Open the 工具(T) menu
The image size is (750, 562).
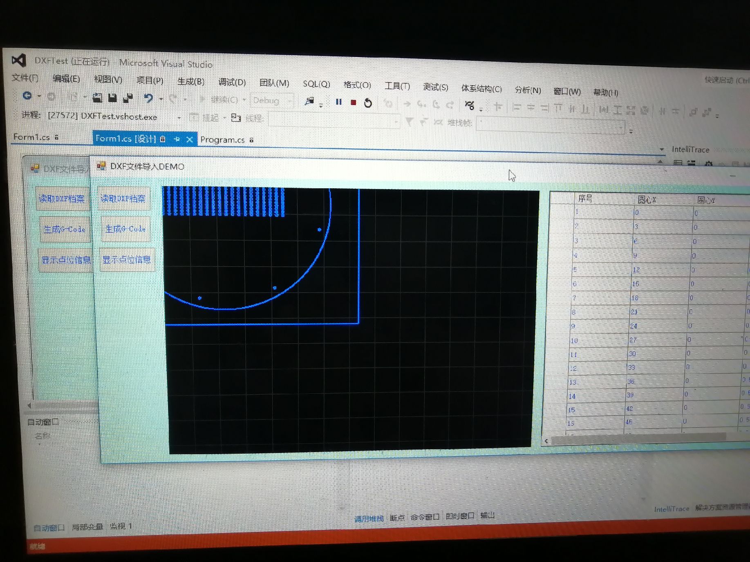point(397,86)
